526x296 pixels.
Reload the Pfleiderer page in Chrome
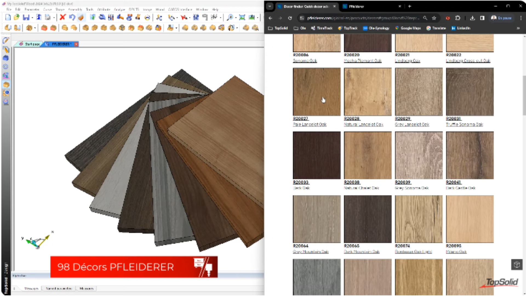tap(290, 18)
